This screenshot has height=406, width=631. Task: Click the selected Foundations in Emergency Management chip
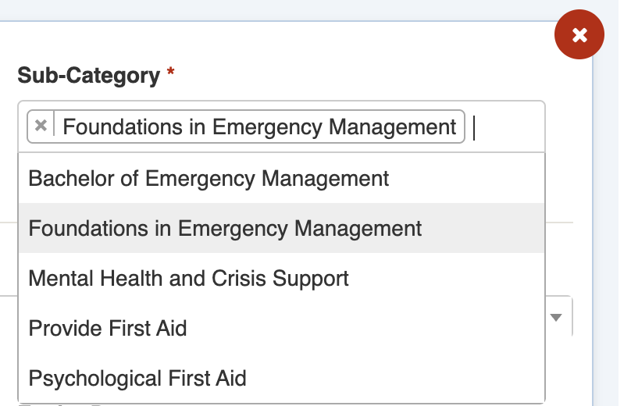tap(259, 126)
